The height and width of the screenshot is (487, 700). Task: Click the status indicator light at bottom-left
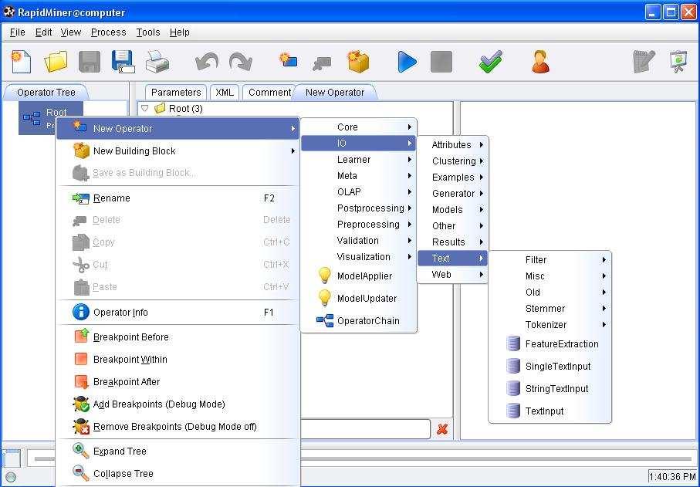pyautogui.click(x=11, y=477)
